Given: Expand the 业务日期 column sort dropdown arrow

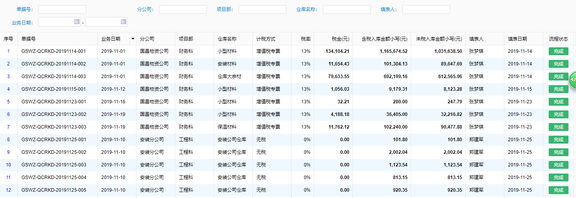Looking at the screenshot, I should pyautogui.click(x=133, y=39).
